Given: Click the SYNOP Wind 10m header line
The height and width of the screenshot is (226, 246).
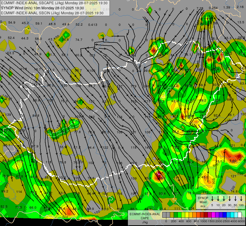Looking at the screenshot, I should (x=42, y=8).
